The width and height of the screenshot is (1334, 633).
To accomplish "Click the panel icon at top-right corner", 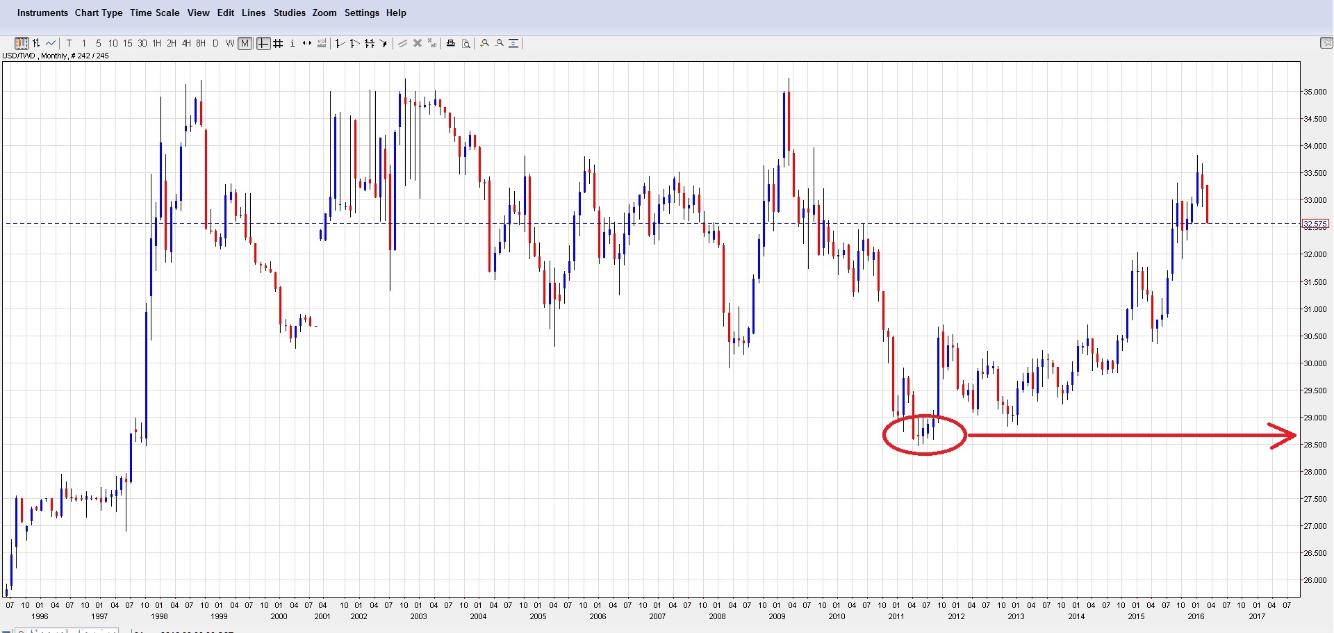I will click(x=1326, y=43).
